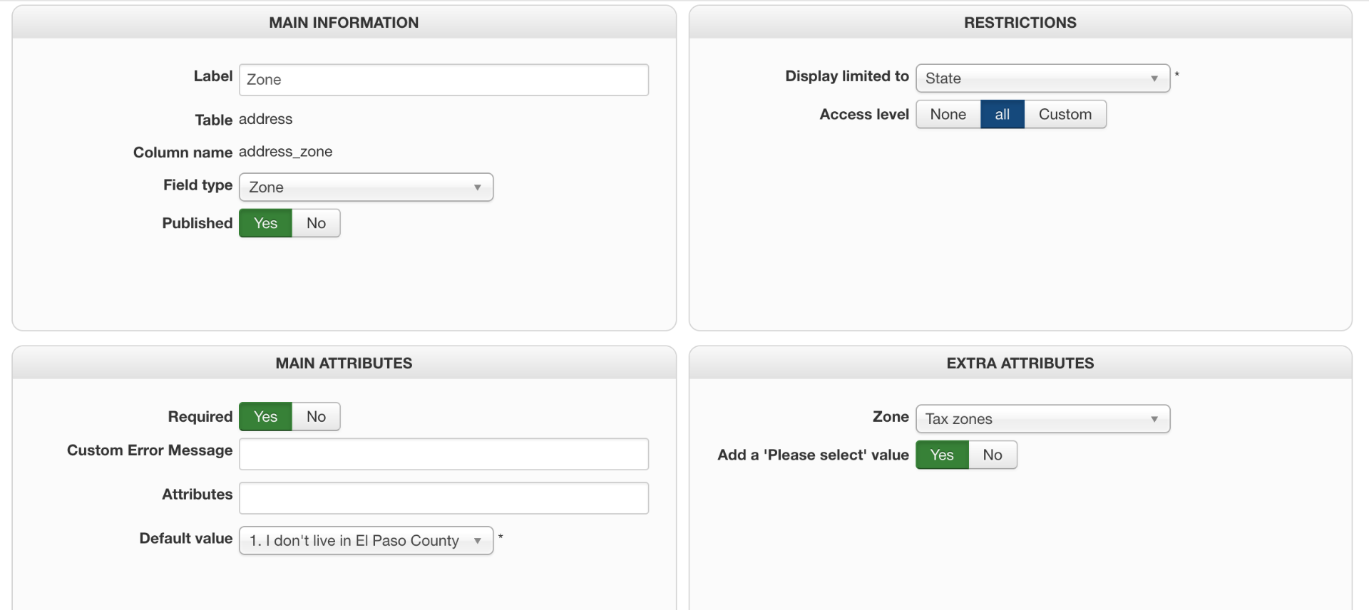1369x610 pixels.
Task: Choose Custom access level
Action: pos(1065,115)
